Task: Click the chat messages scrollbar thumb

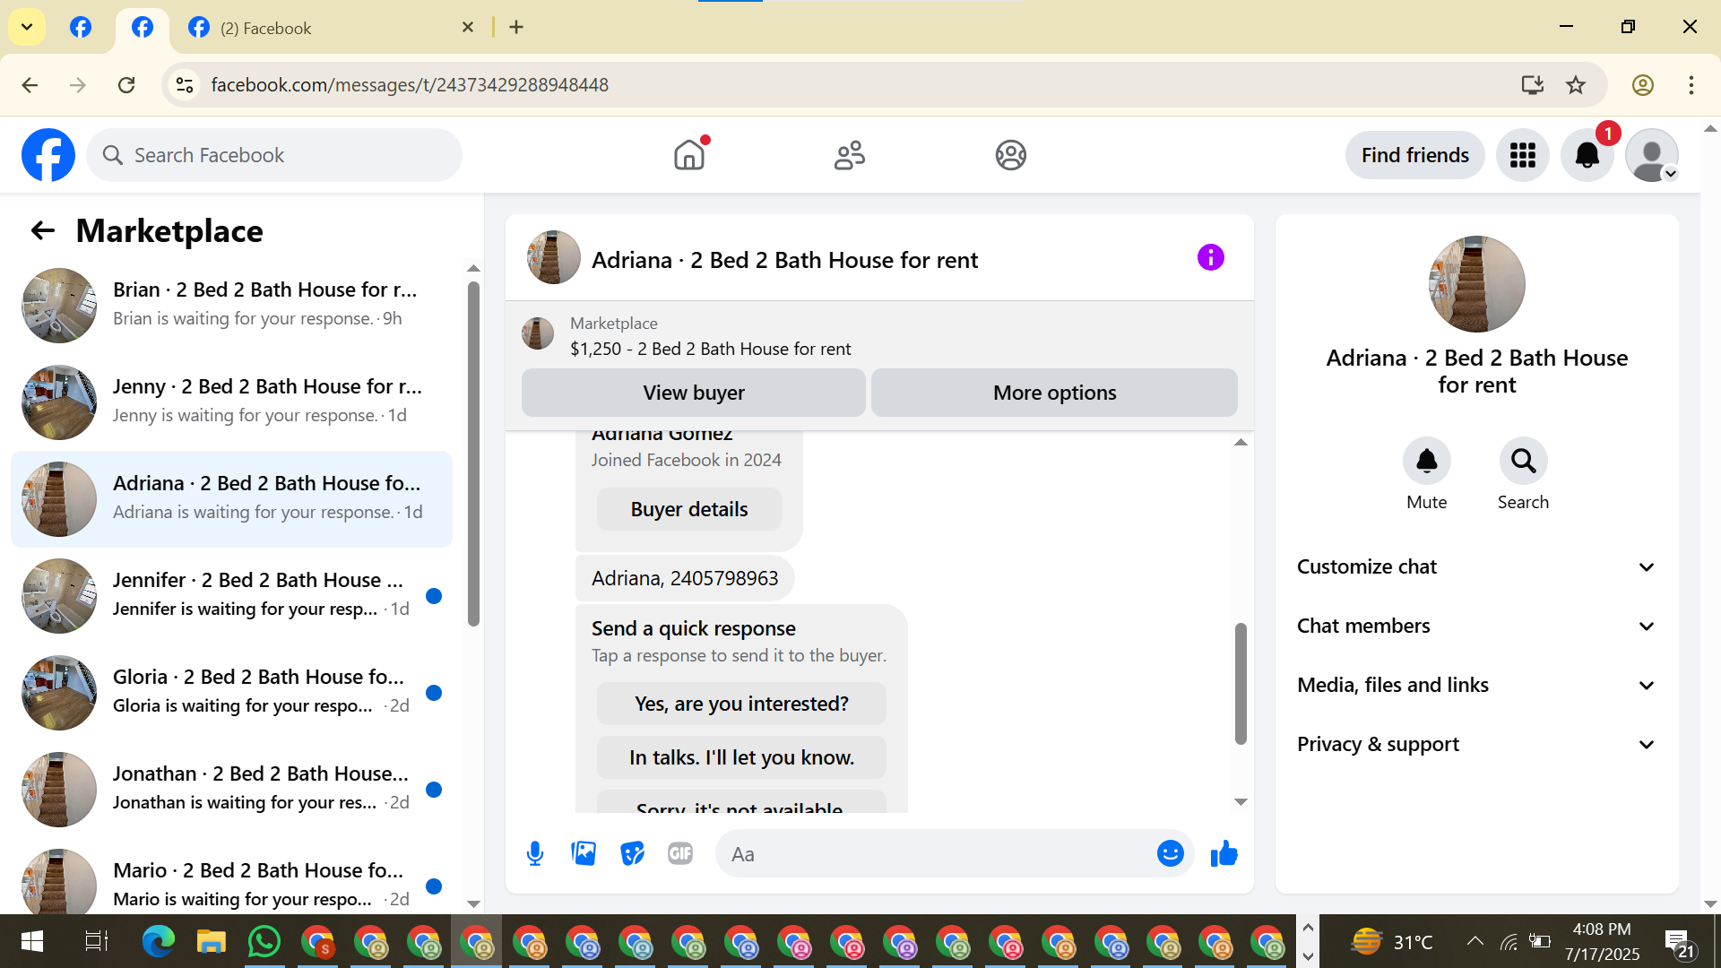Action: point(1241,683)
